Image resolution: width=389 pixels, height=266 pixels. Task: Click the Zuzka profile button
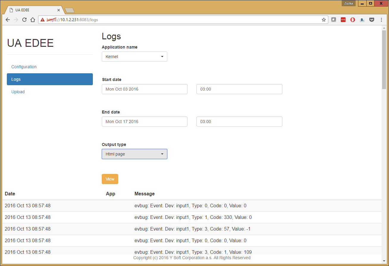[349, 3]
